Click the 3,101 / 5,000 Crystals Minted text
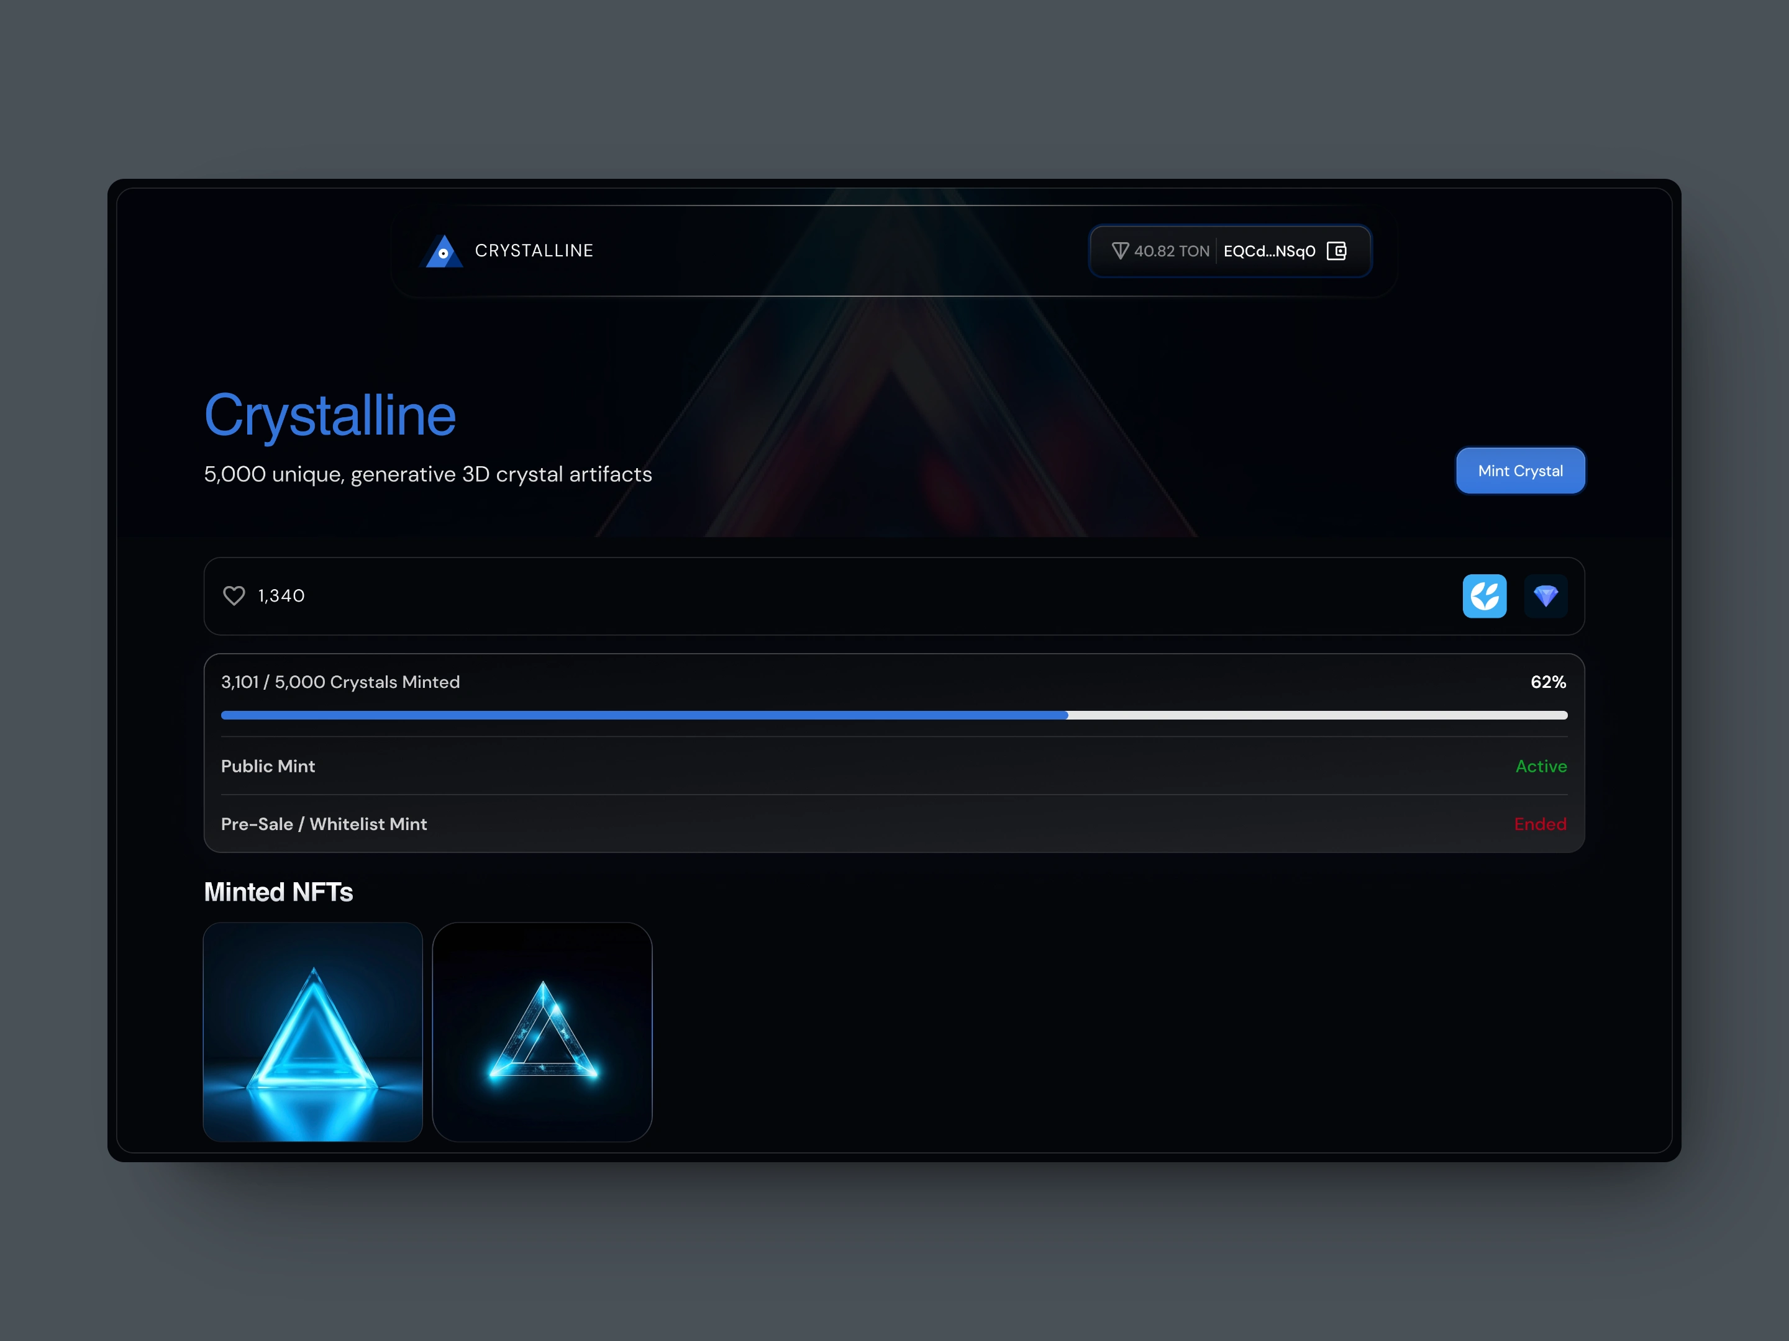The width and height of the screenshot is (1789, 1341). point(340,682)
